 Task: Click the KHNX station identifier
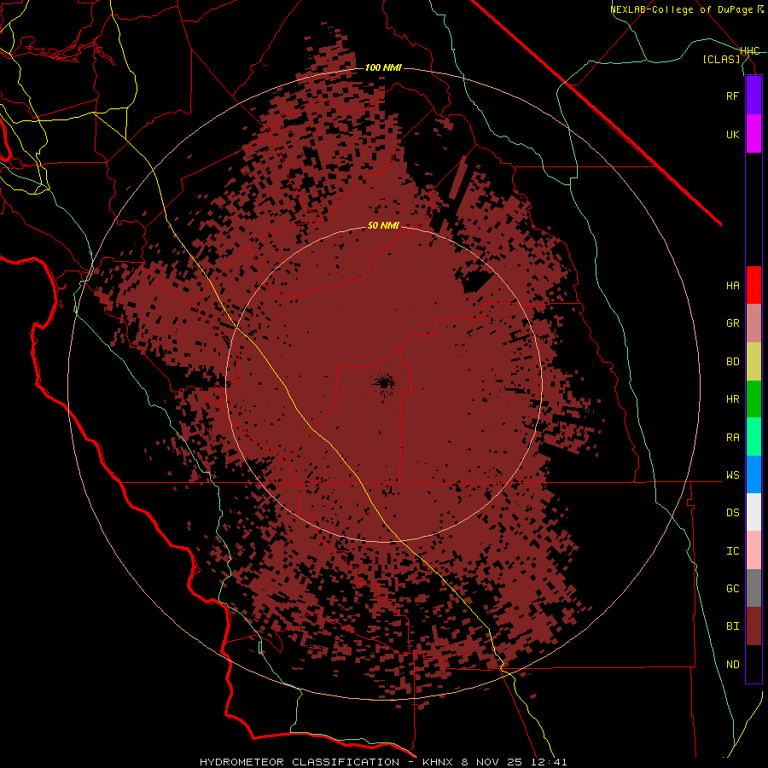(x=438, y=762)
